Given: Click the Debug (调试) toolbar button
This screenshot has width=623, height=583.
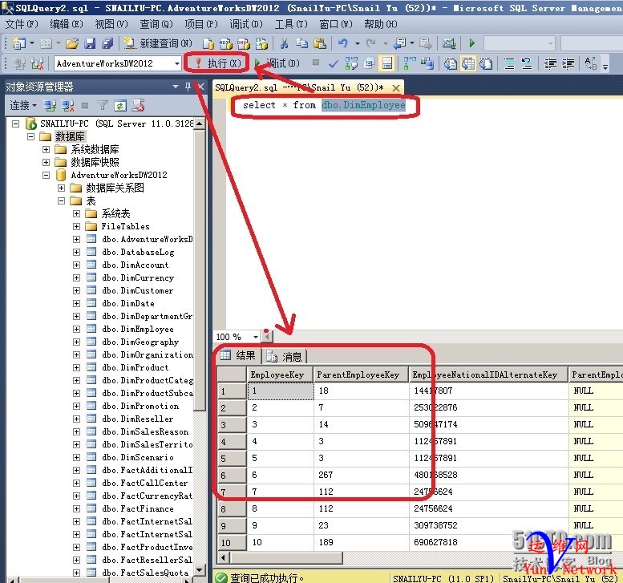Looking at the screenshot, I should 277,63.
